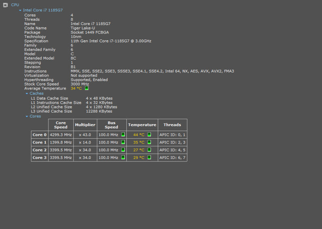Click the Multiplier column header

pos(85,125)
